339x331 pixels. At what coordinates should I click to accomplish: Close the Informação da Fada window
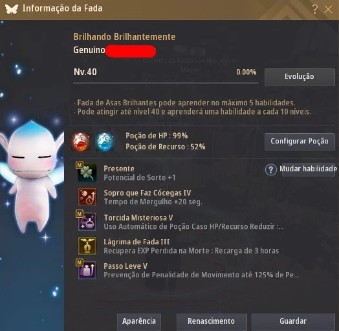click(x=329, y=10)
